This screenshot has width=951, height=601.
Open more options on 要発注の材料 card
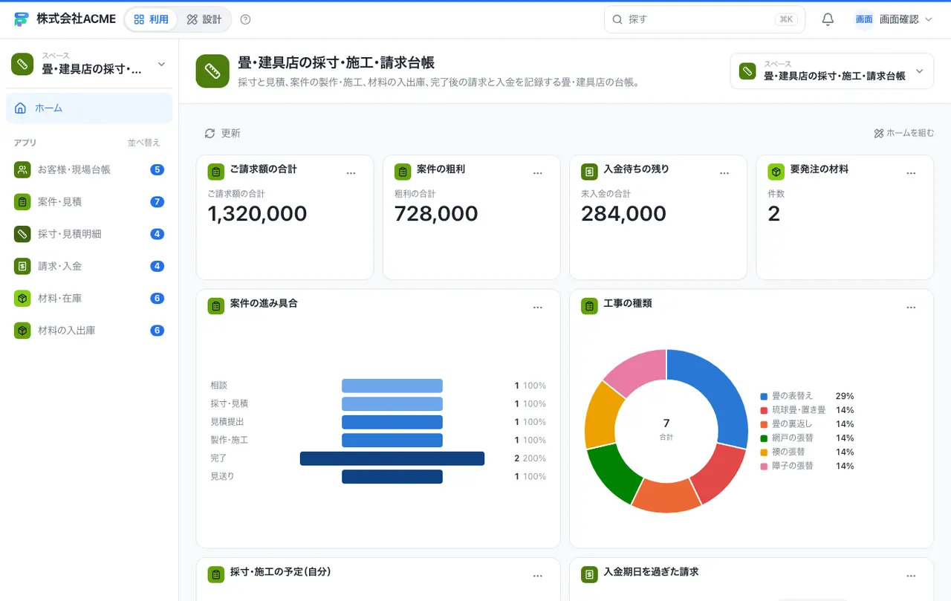point(911,172)
